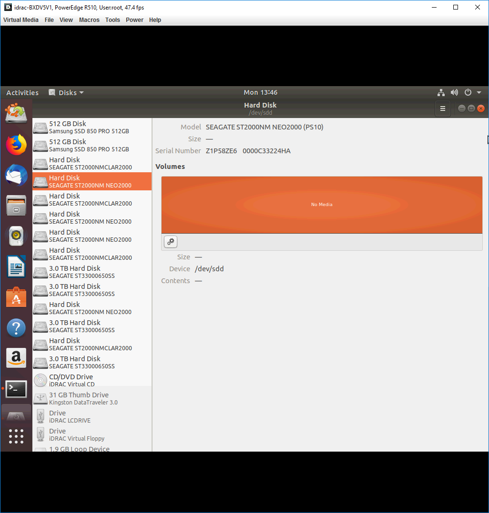Open Help from the dock

coord(16,327)
